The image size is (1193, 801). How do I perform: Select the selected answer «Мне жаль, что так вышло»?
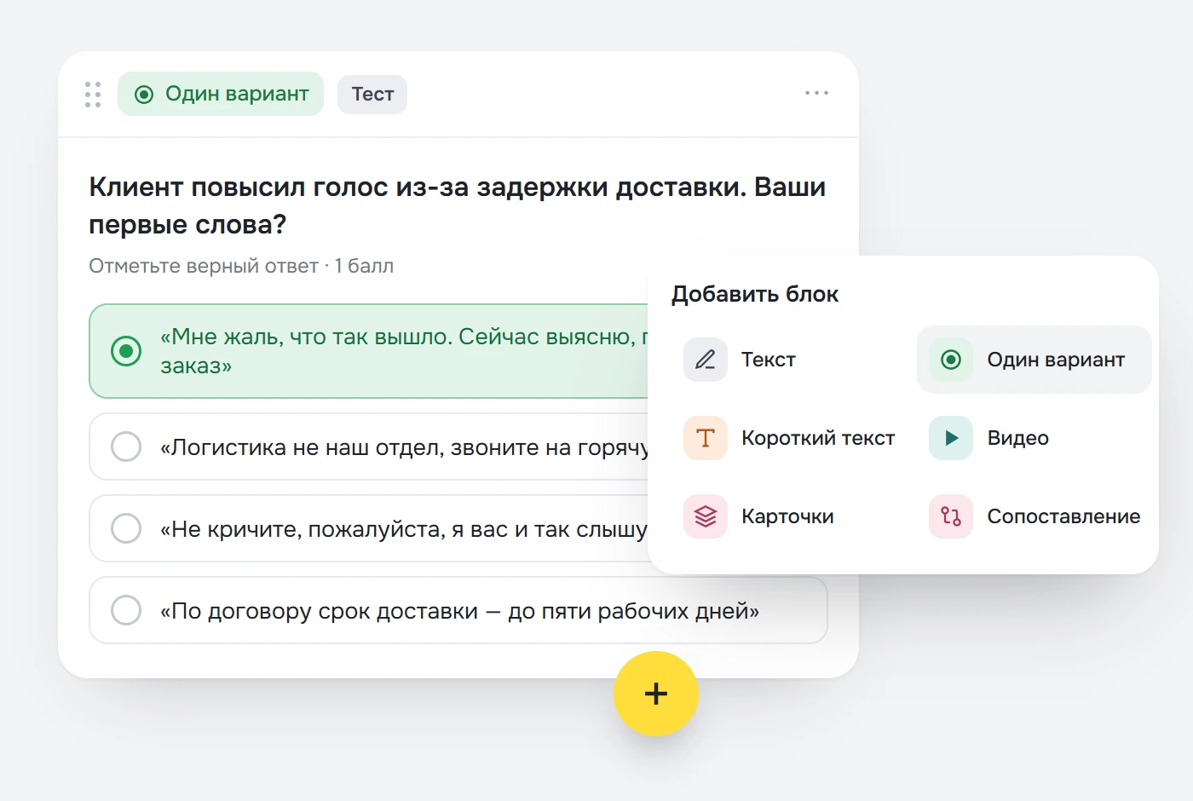(x=369, y=351)
